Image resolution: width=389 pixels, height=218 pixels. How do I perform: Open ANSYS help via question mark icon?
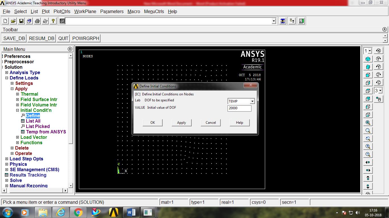point(53,20)
